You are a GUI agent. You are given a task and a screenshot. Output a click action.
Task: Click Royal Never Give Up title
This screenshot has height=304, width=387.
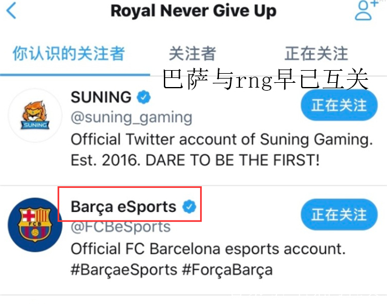tap(193, 11)
